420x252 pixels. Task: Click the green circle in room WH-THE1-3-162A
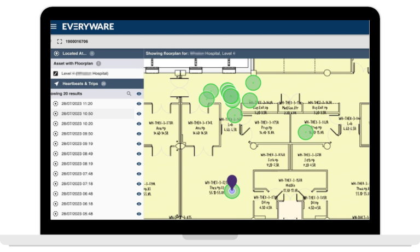(x=306, y=132)
